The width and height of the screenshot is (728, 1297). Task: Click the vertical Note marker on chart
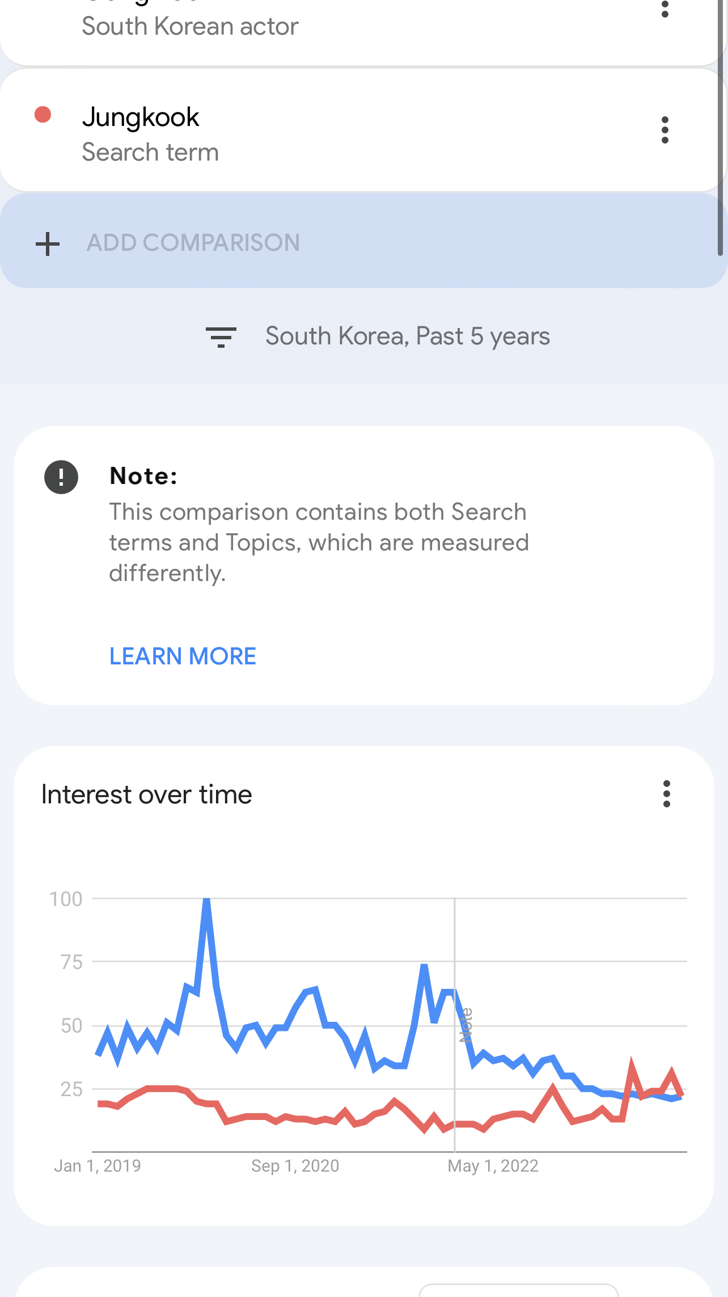pyautogui.click(x=465, y=1025)
